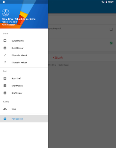116x148 pixels.
Task: Click the Pengaturan label
Action: click(17, 119)
